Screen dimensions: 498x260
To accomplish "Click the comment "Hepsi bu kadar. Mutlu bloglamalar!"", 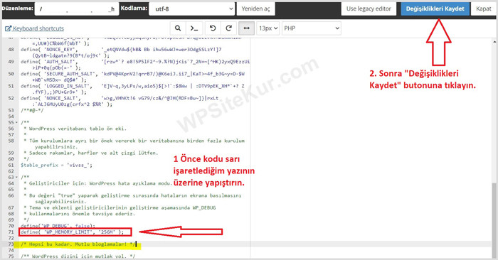I will [78, 244].
